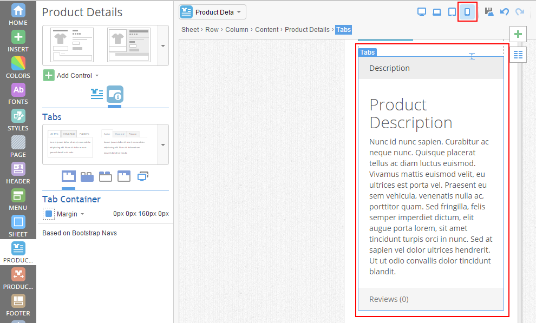This screenshot has width=536, height=323.
Task: Save the template with save icon
Action: 489,12
